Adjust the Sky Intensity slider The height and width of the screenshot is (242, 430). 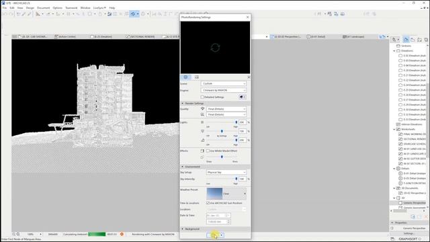[x=236, y=179]
